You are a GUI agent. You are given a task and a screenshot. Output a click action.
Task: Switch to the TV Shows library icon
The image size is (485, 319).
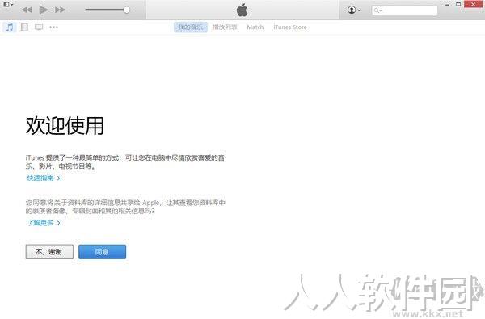point(39,27)
